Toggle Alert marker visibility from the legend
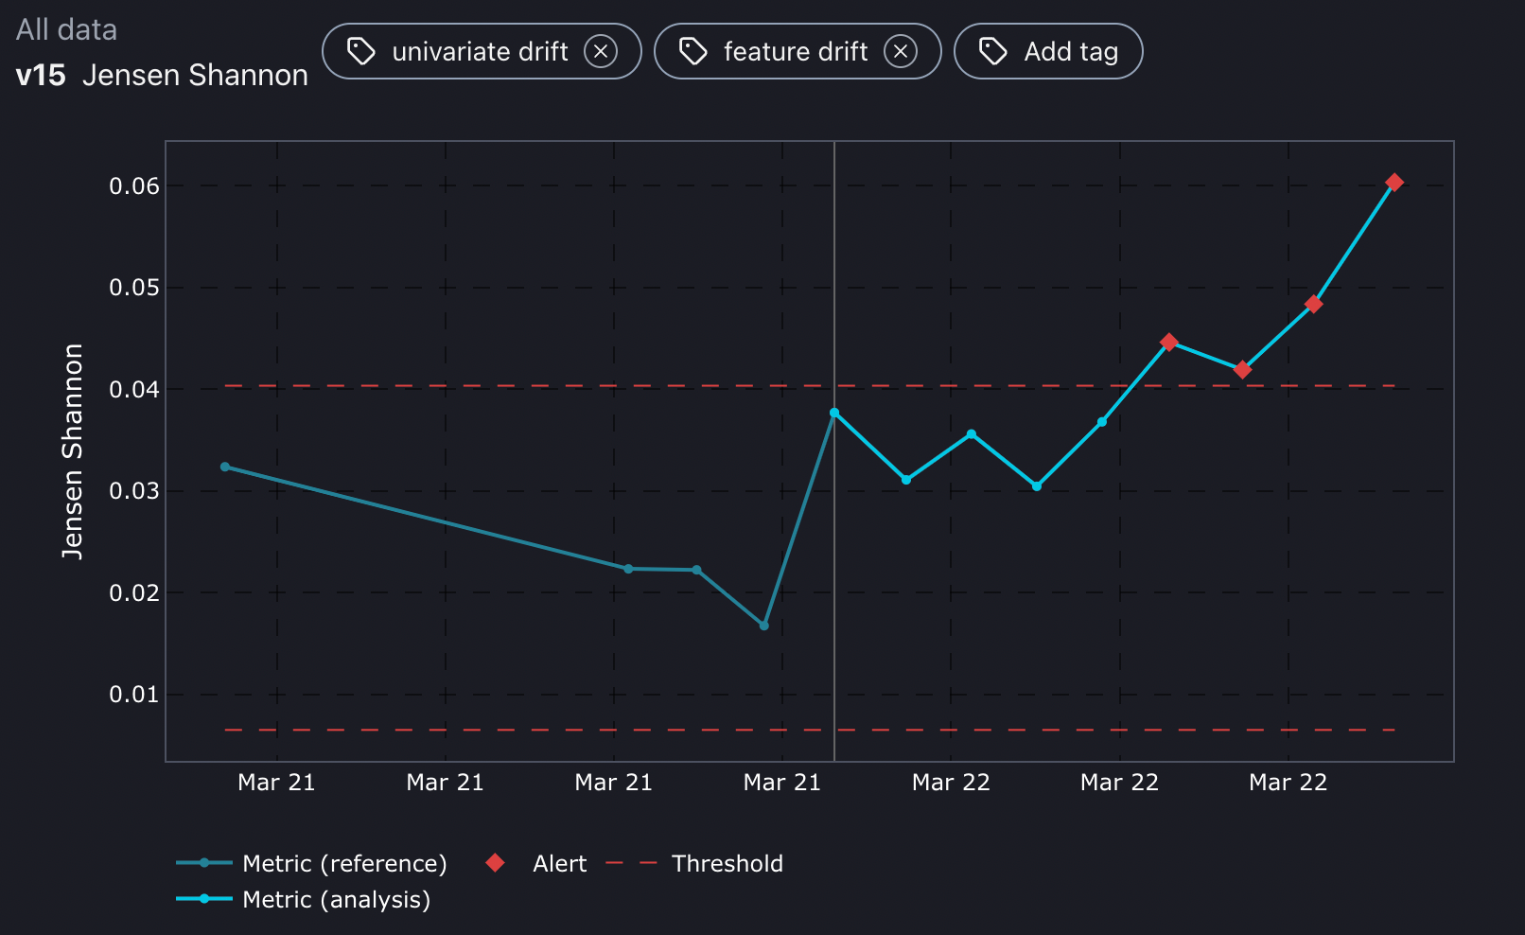The image size is (1525, 935). pos(559,862)
